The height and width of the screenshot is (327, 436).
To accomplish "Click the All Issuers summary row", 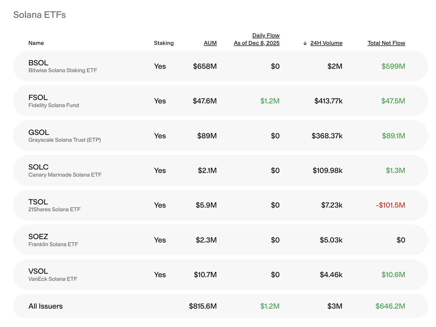I will [221, 306].
